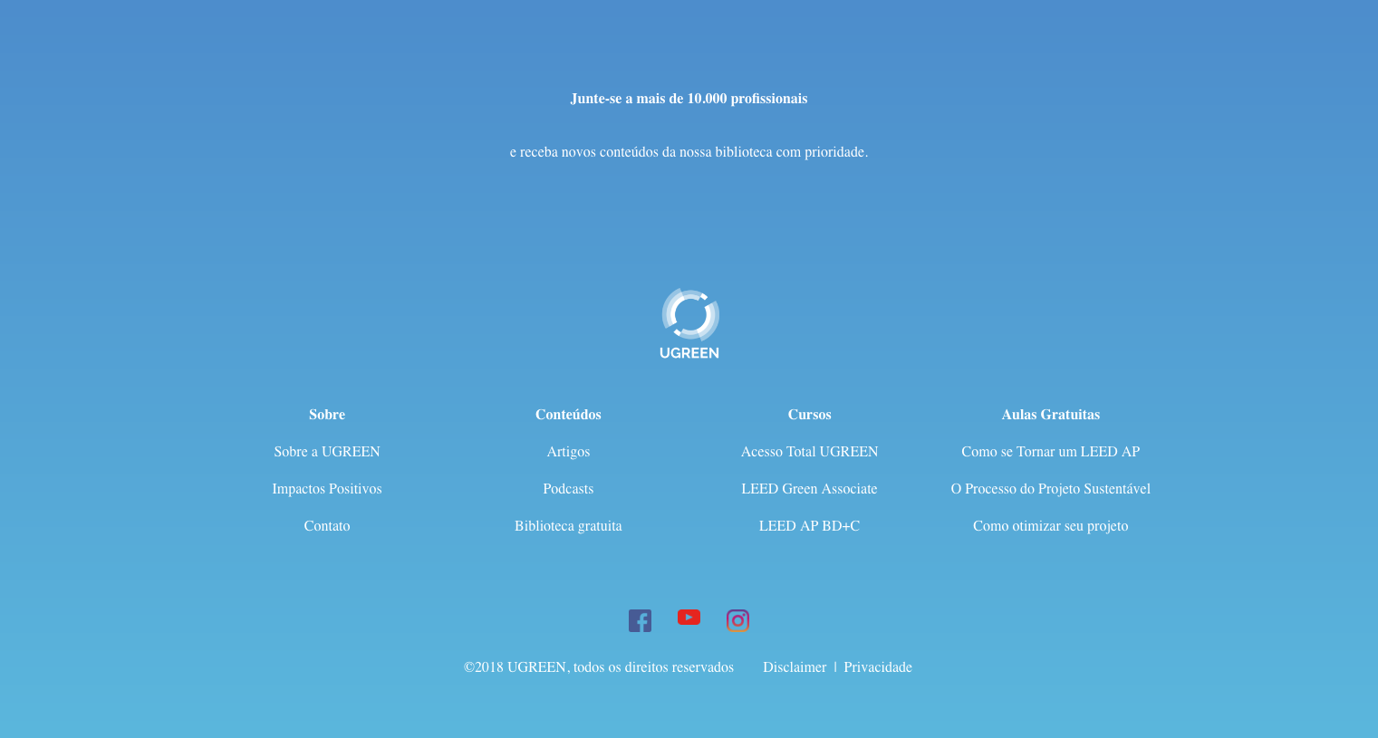
Task: Visit the Biblioteca gratuita page
Action: [568, 526]
